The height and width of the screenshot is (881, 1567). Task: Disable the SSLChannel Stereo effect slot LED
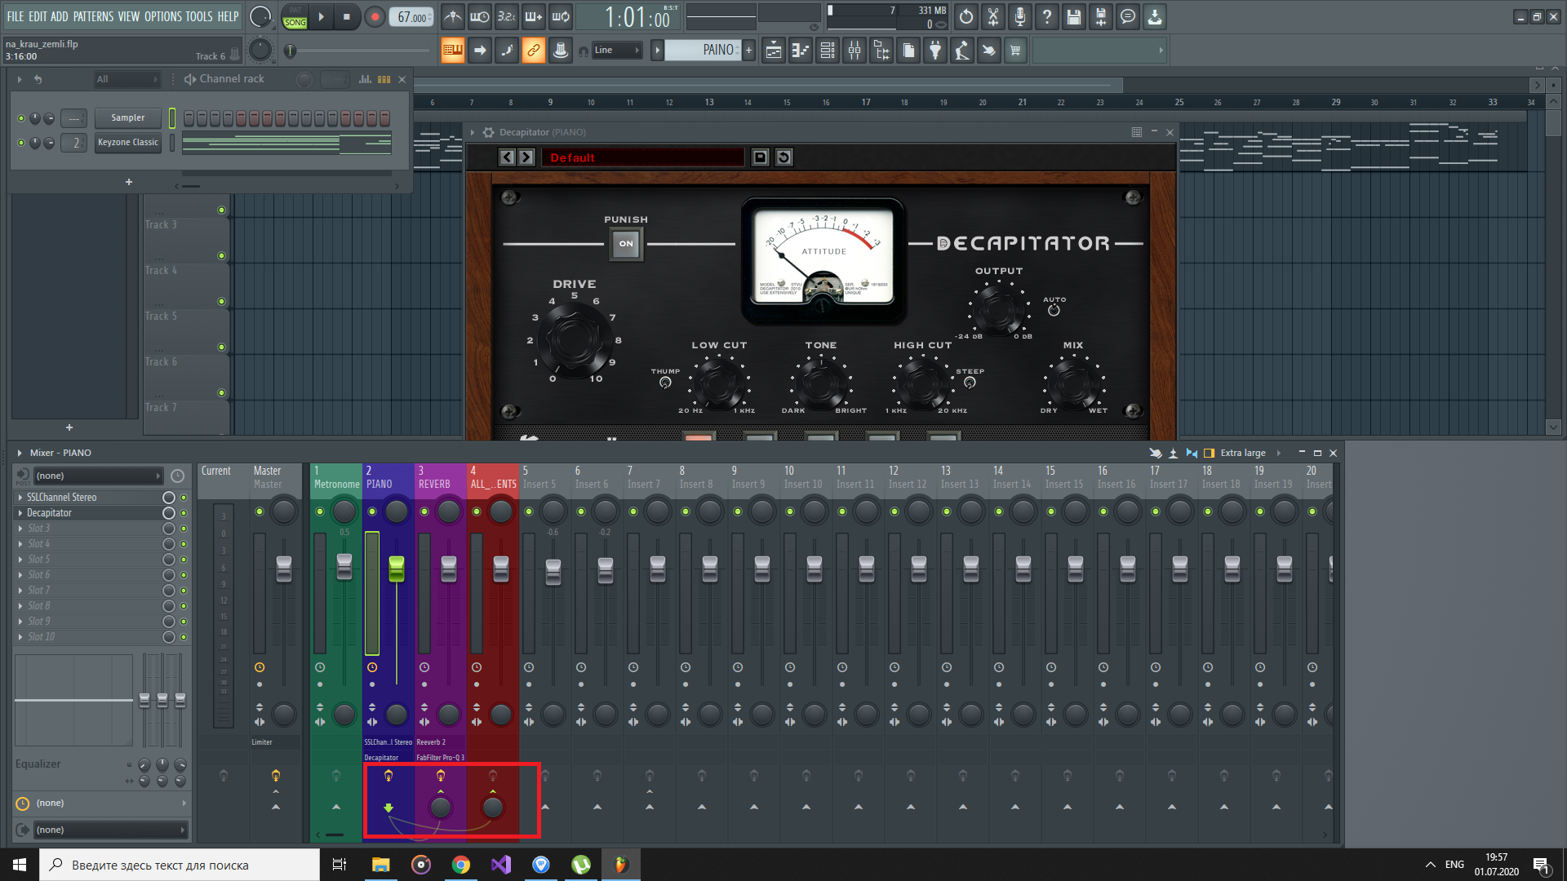pyautogui.click(x=184, y=498)
